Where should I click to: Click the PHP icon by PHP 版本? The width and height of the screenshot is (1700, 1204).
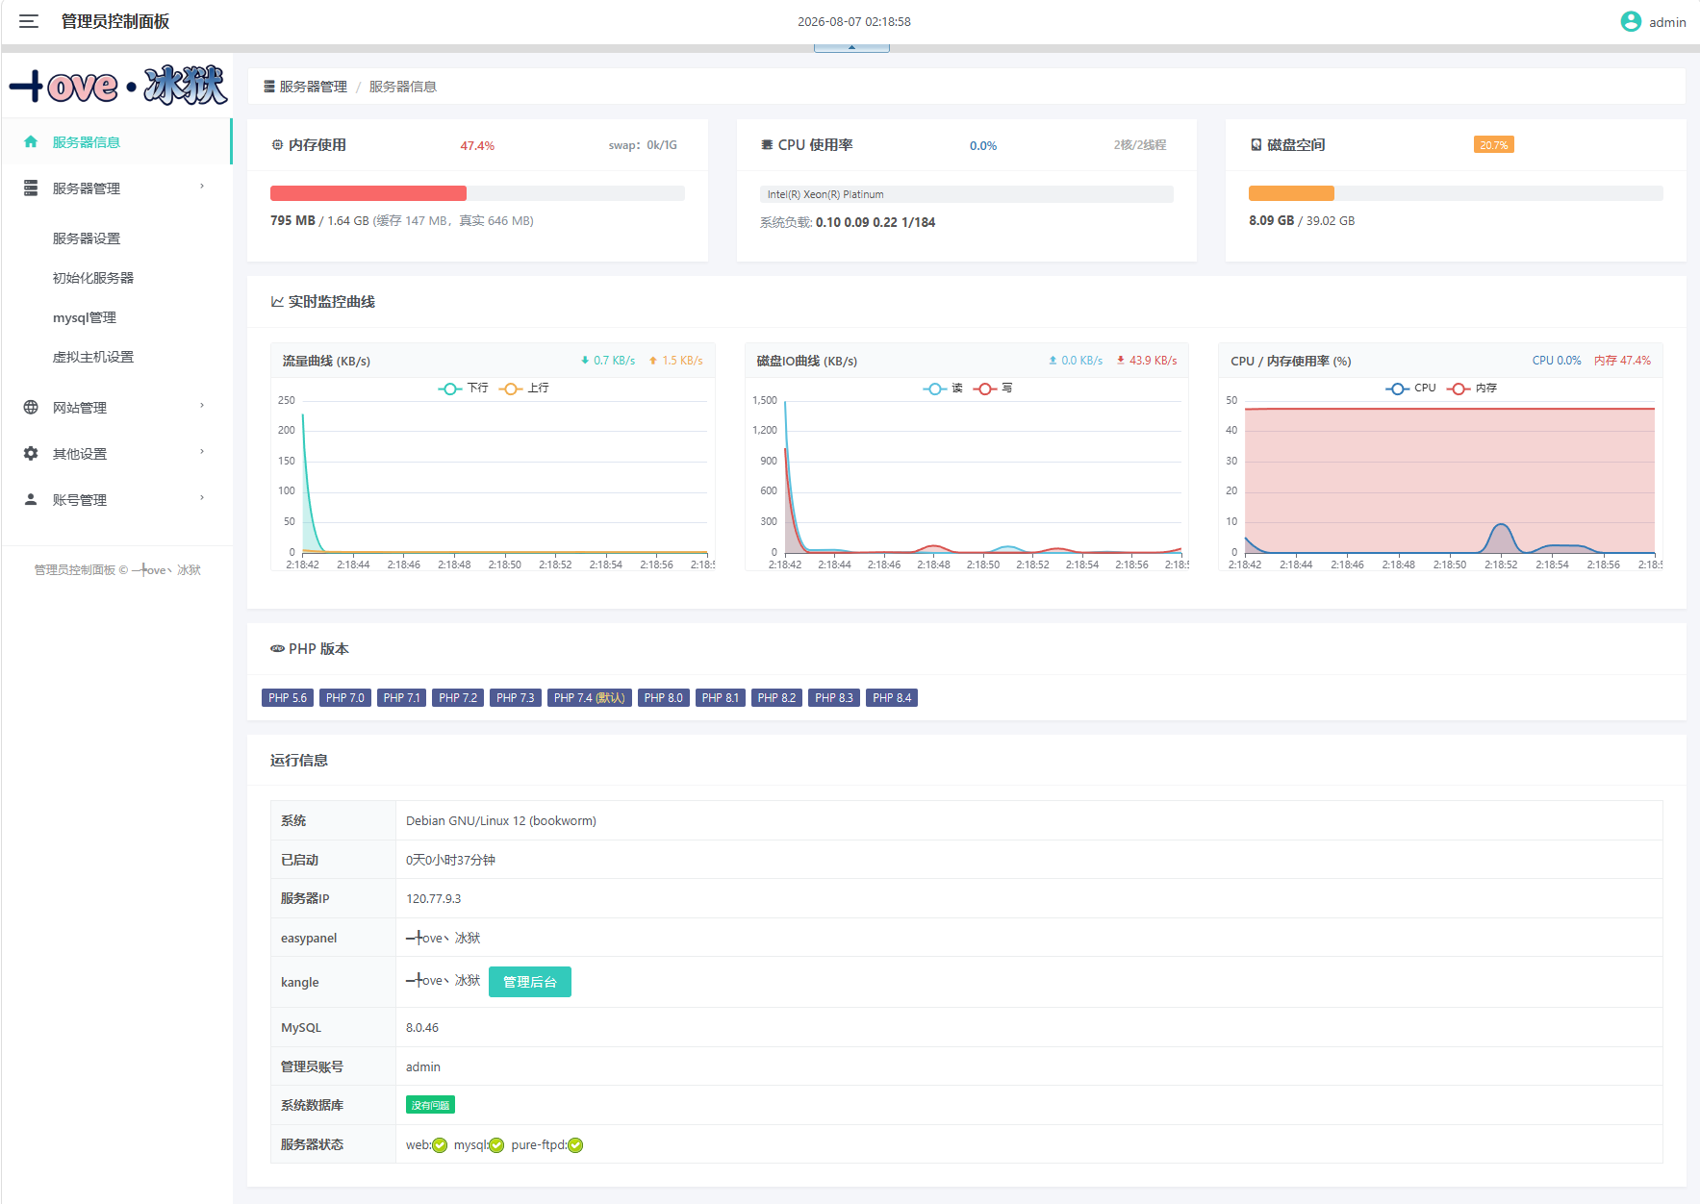(x=277, y=649)
